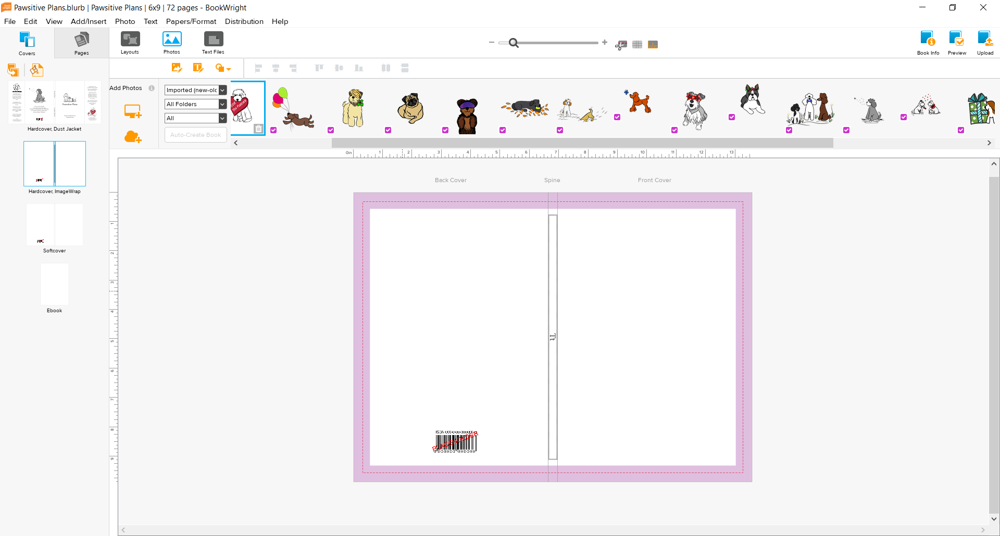Click the Auto-Create Book button
Screen dimensions: 1000x536
click(195, 135)
